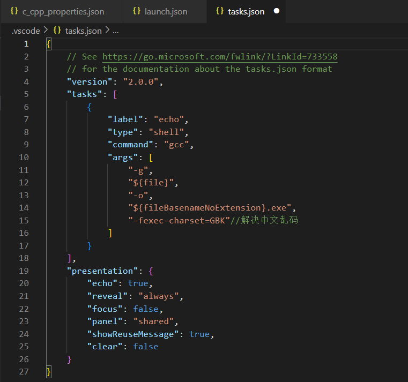Click the breadcrumb ellipsis item
This screenshot has height=382, width=408.
[x=115, y=31]
